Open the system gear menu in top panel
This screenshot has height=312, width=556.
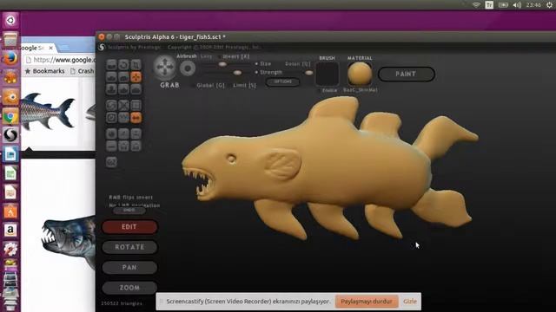pos(550,5)
